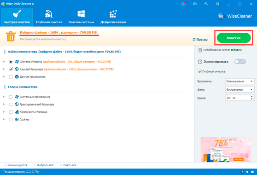Click the orange trash bin icon
The width and height of the screenshot is (257, 175).
[11, 36]
